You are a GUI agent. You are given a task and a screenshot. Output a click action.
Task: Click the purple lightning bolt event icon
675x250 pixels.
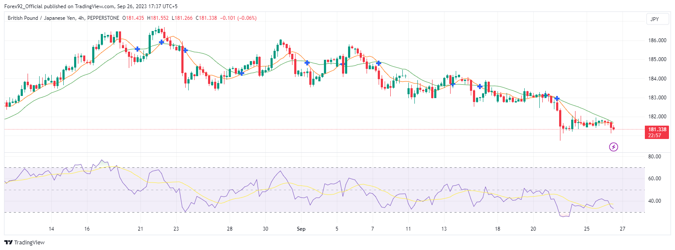click(613, 147)
